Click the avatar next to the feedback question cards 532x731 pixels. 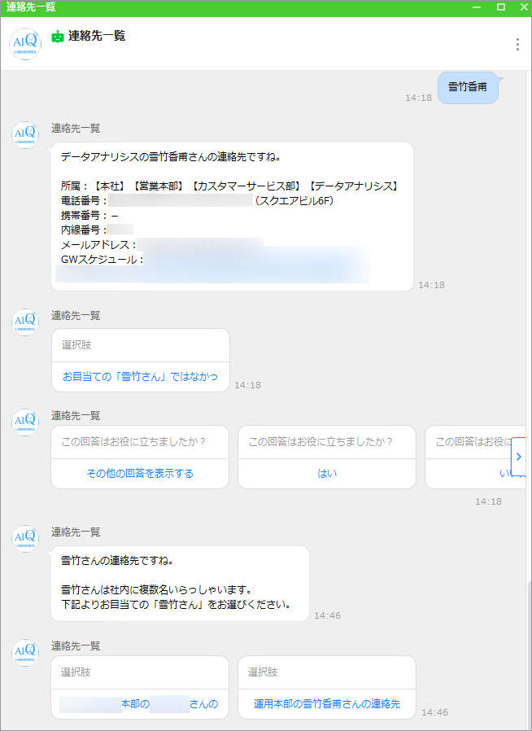25,422
